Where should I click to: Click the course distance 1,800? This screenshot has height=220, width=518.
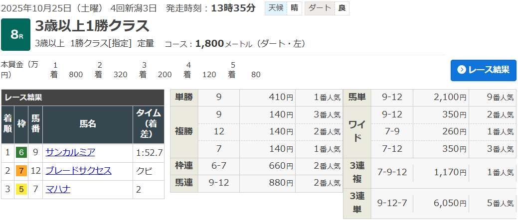coord(210,43)
